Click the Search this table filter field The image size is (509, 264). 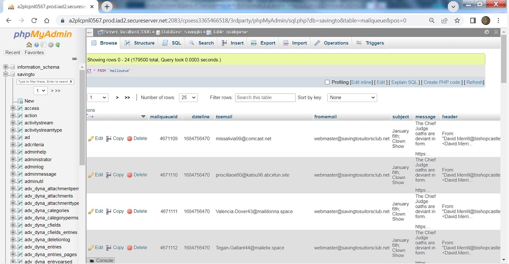[x=265, y=97]
